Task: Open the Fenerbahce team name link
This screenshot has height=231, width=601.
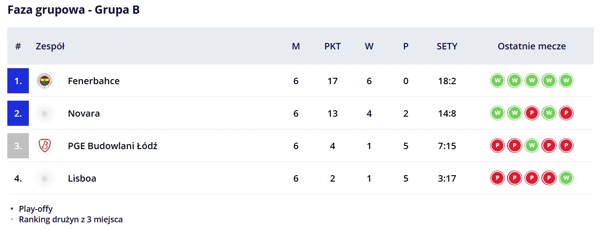Action: (x=93, y=81)
